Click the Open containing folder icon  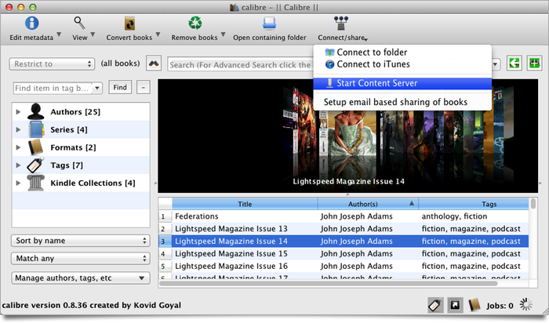point(269,23)
